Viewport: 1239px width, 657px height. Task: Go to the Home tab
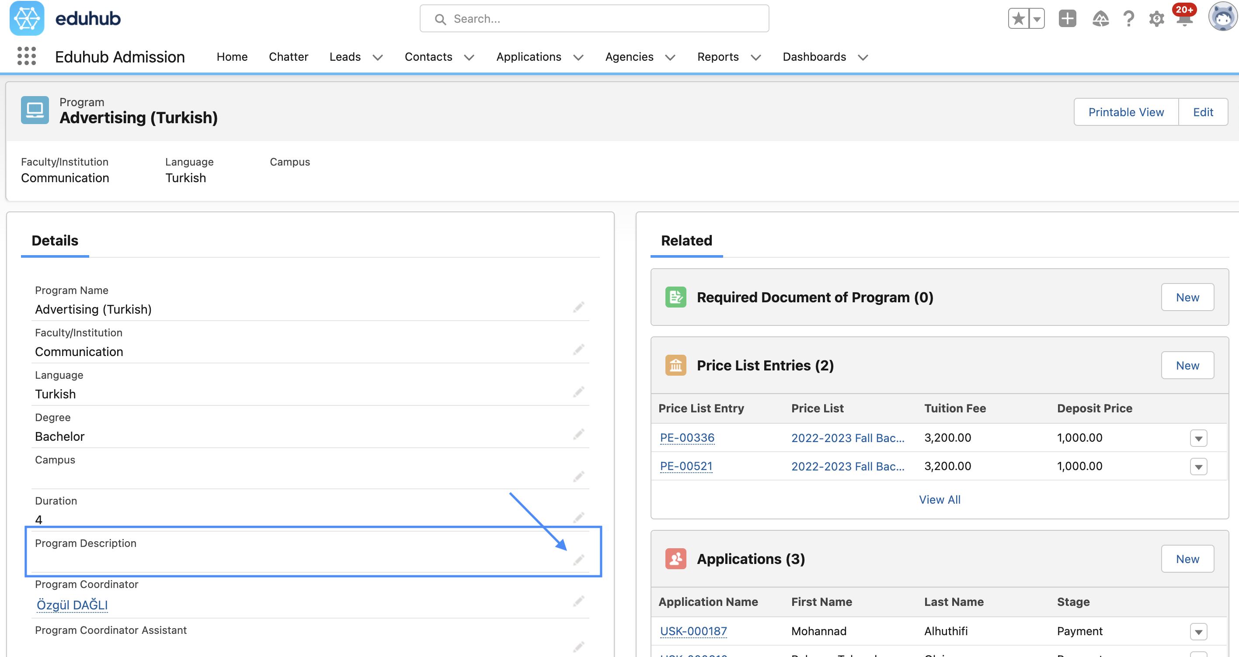pyautogui.click(x=232, y=57)
